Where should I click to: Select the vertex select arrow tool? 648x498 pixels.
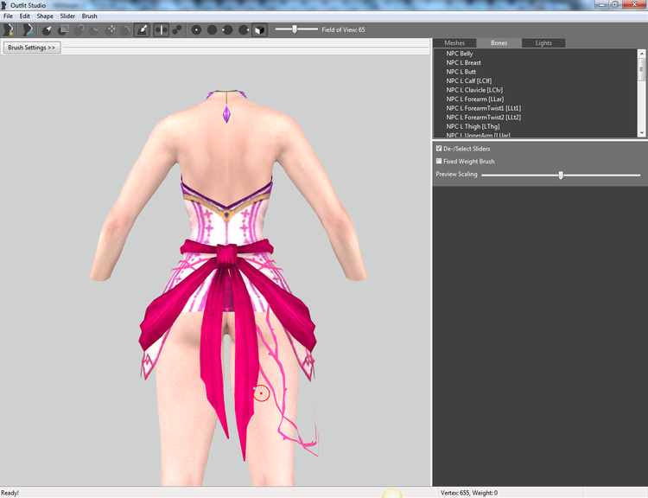coord(48,29)
